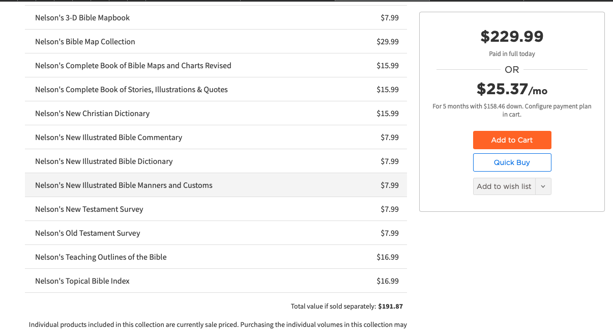Viewport: 613px width, 331px height.
Task: Open Nelson's Topical Bible Index
Action: pos(82,281)
